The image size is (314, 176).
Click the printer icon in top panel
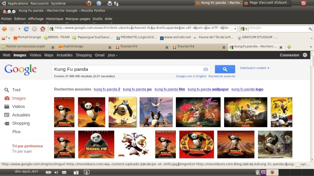pos(110,3)
